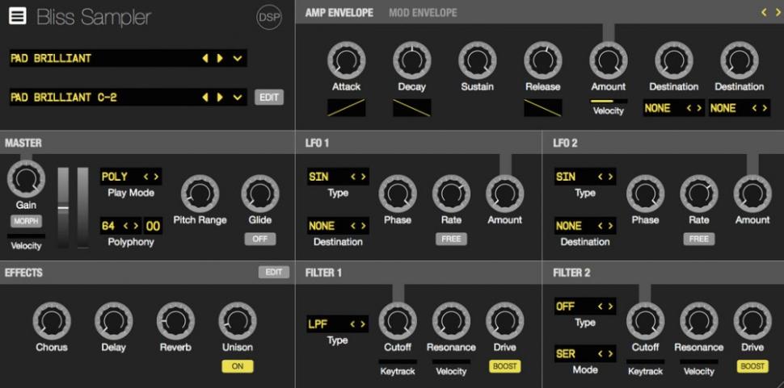This screenshot has height=388, width=784.
Task: Expand the PAD BRILLIANT C-2 sample list
Action: pos(238,98)
